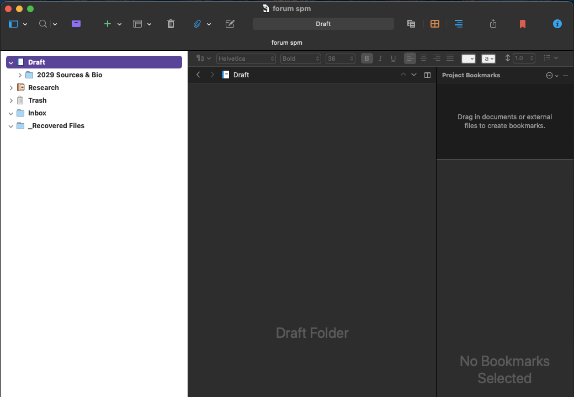
Task: Open the Helvetica font family dropdown
Action: pyautogui.click(x=246, y=59)
